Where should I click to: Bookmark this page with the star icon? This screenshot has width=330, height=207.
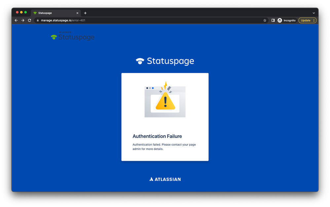click(265, 20)
